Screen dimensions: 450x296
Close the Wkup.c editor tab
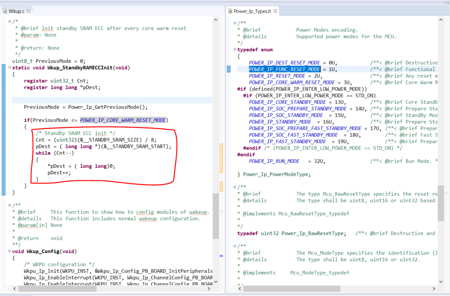coord(28,11)
